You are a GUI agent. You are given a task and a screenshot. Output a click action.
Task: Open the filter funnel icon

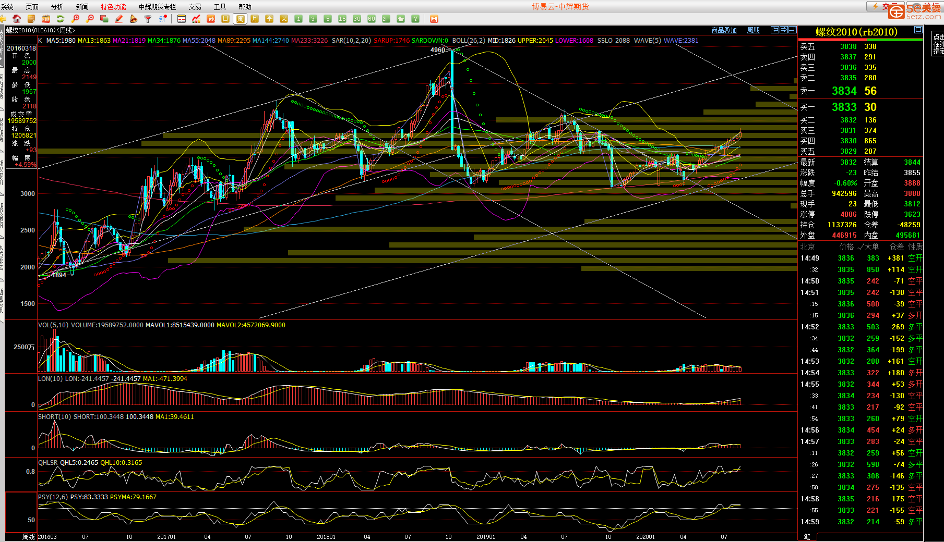click(148, 19)
